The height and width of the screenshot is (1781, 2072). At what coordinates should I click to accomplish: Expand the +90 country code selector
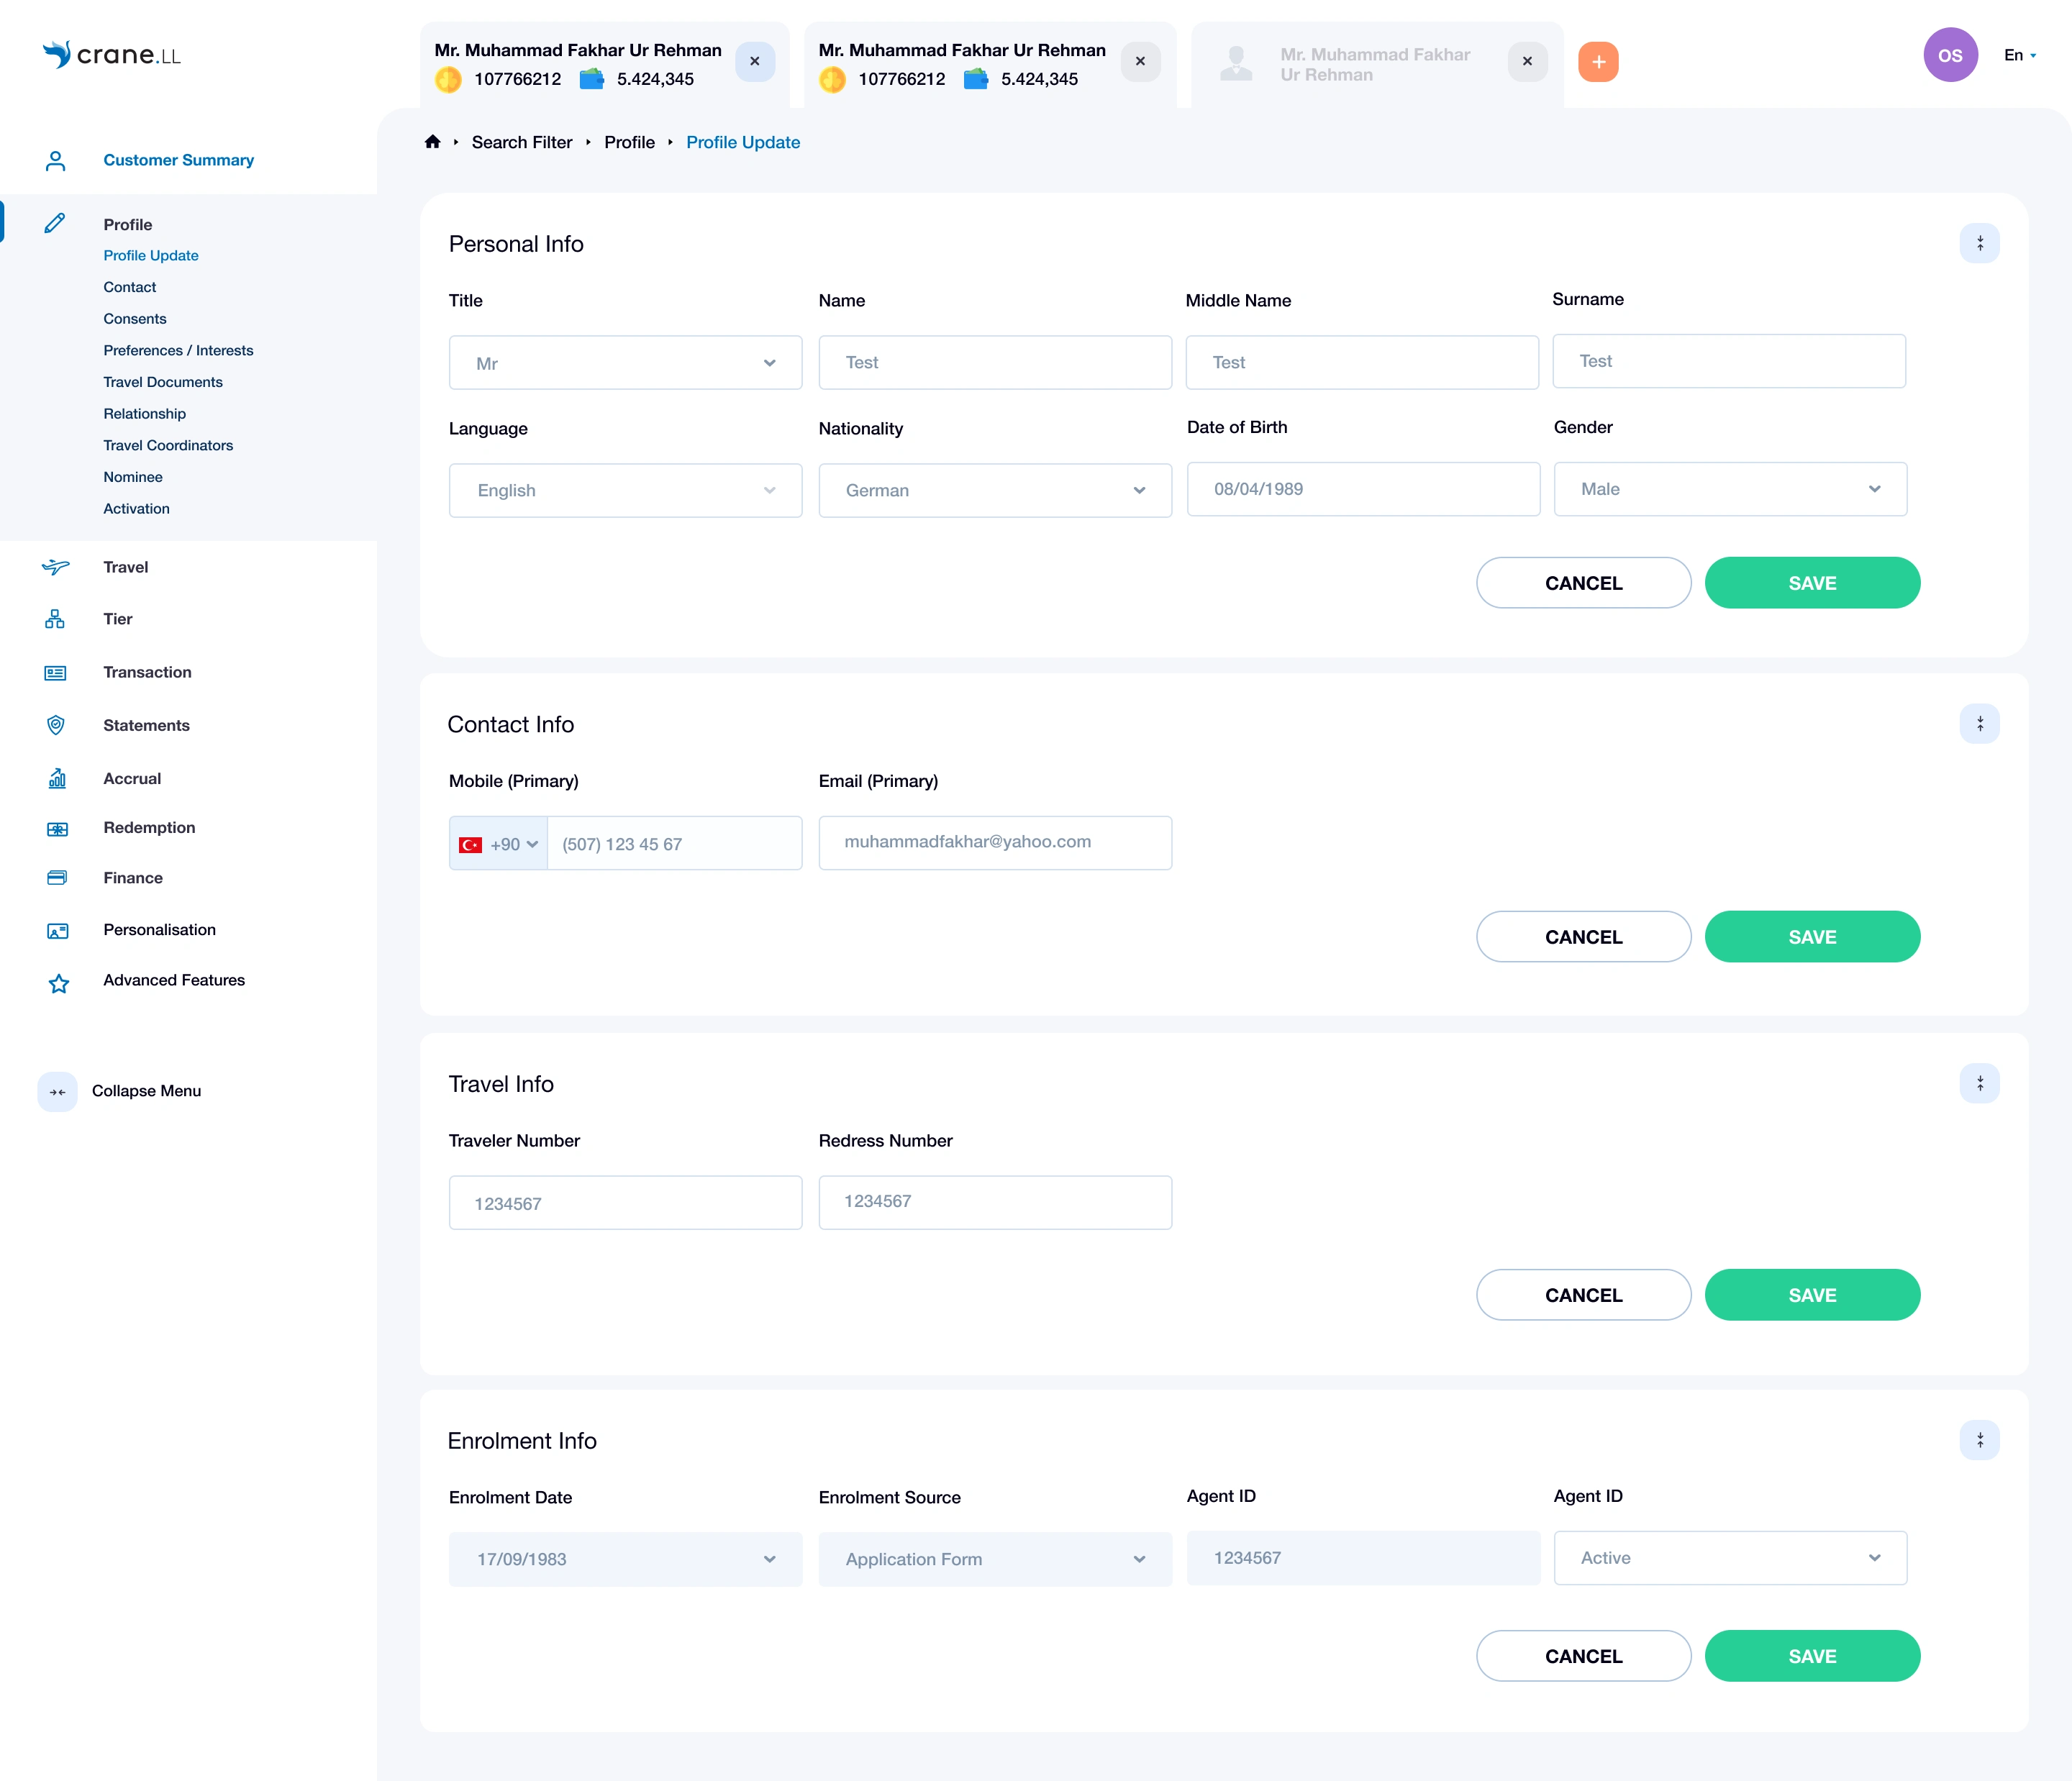click(499, 844)
